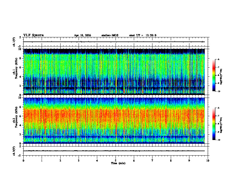This screenshot has width=234, height=180.
Task: Click the time axis tick label "6"
Action: click(x=134, y=161)
